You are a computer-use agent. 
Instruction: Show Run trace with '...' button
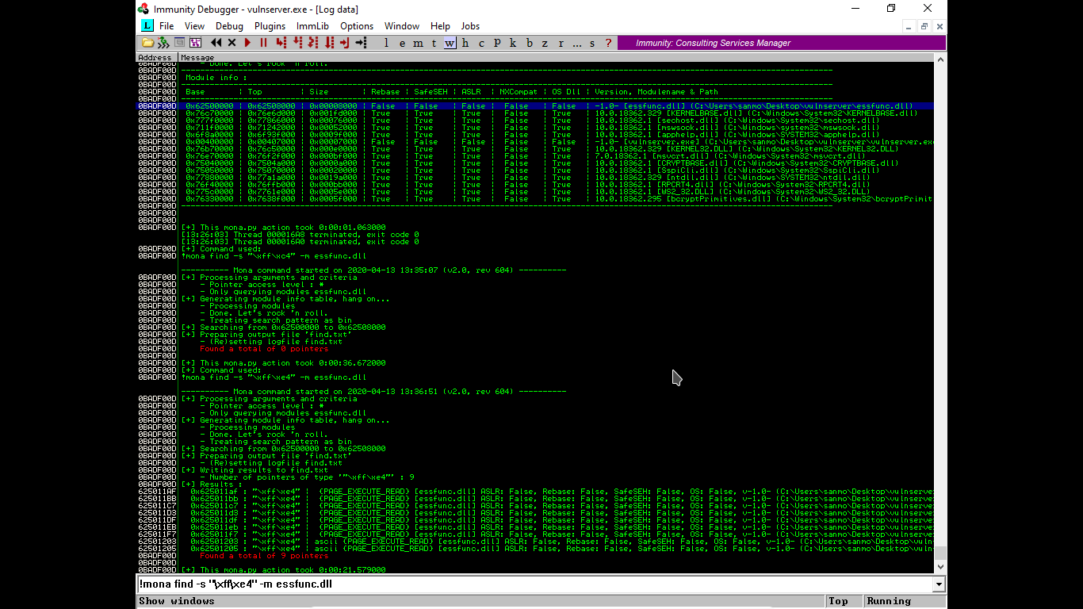[576, 43]
